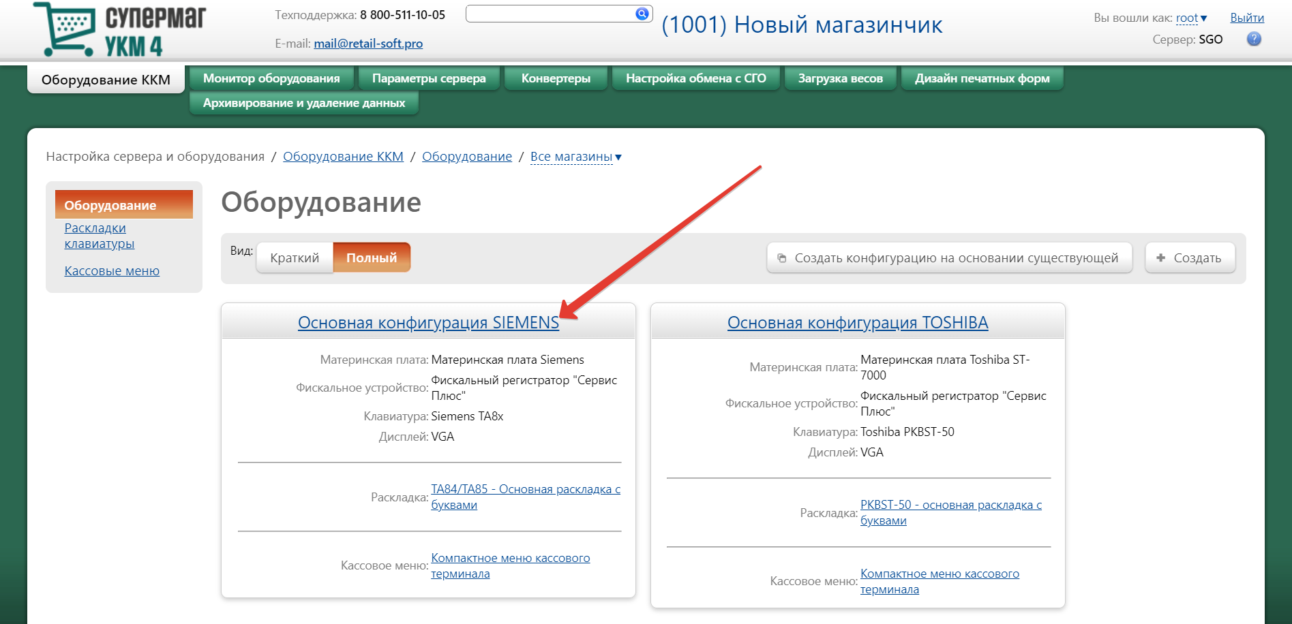Click the (1001) Новый магазинчик store title
The image size is (1292, 624).
[802, 25]
